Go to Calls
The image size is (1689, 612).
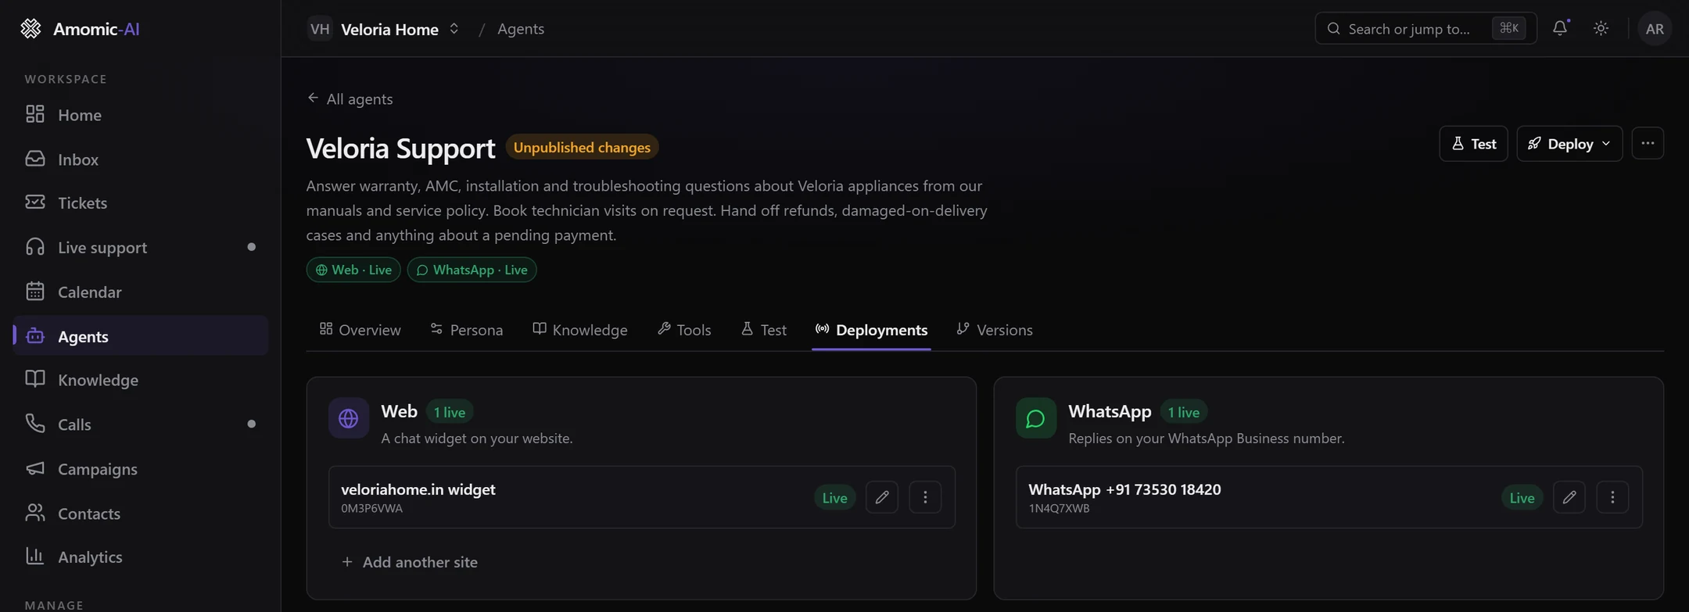click(x=141, y=424)
